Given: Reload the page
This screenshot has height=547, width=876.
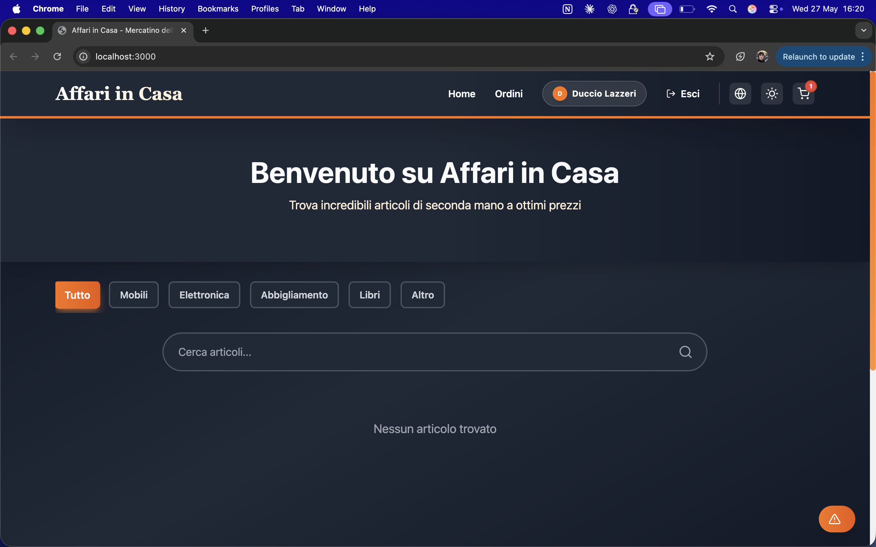Looking at the screenshot, I should point(57,57).
